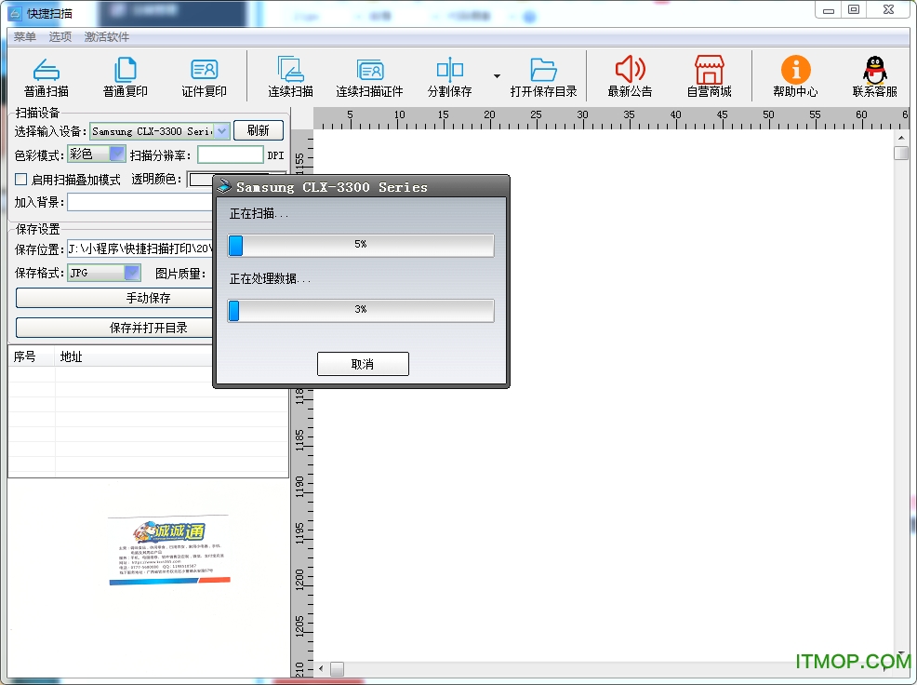Select the 分割保存 split save icon
Screen dimensions: 917x685
point(449,70)
